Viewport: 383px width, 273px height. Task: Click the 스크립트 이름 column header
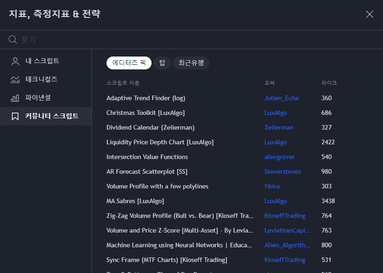[x=123, y=83]
